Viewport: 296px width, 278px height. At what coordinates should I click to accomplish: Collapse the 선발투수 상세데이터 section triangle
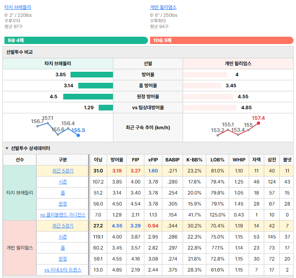(7, 148)
